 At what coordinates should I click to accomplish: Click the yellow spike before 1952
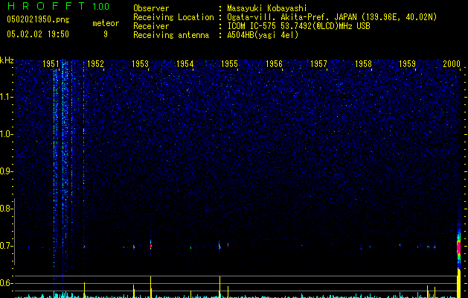(85, 290)
